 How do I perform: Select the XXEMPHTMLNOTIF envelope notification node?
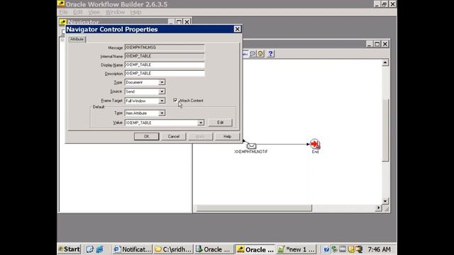tap(251, 146)
